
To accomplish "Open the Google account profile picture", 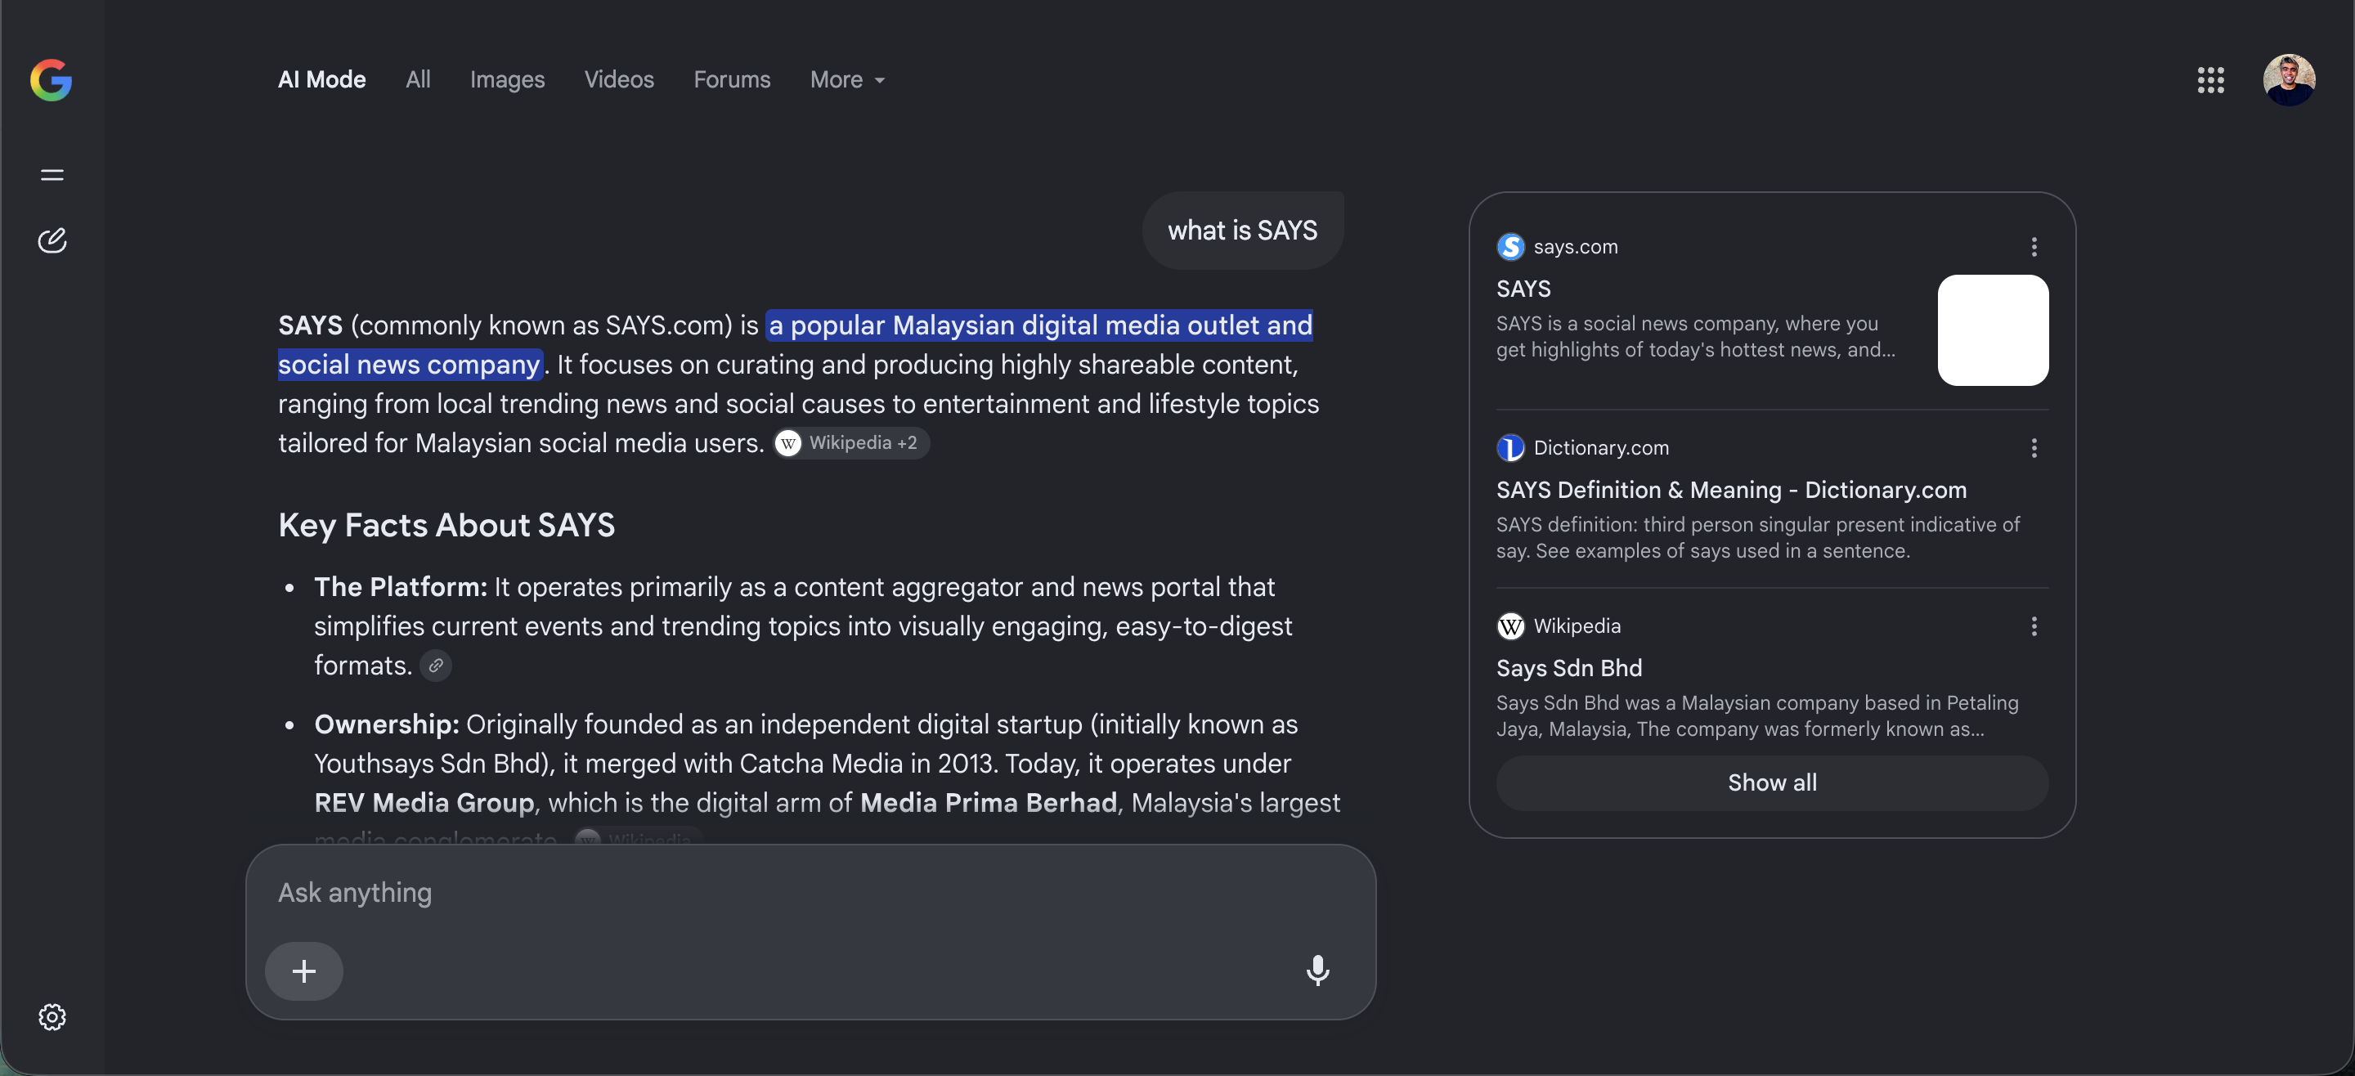I will [2288, 79].
